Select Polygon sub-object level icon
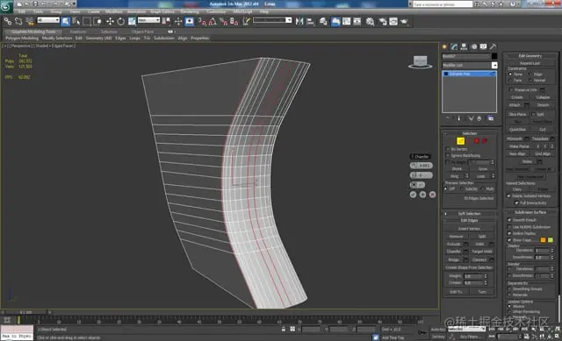The width and height of the screenshot is (562, 341). pyautogui.click(x=477, y=141)
